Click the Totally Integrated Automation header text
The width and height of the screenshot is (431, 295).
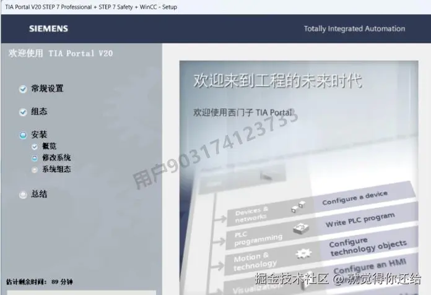click(354, 28)
